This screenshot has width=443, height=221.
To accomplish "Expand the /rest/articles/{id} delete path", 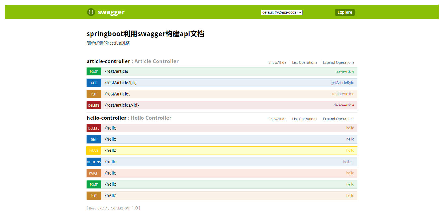I will coord(122,105).
